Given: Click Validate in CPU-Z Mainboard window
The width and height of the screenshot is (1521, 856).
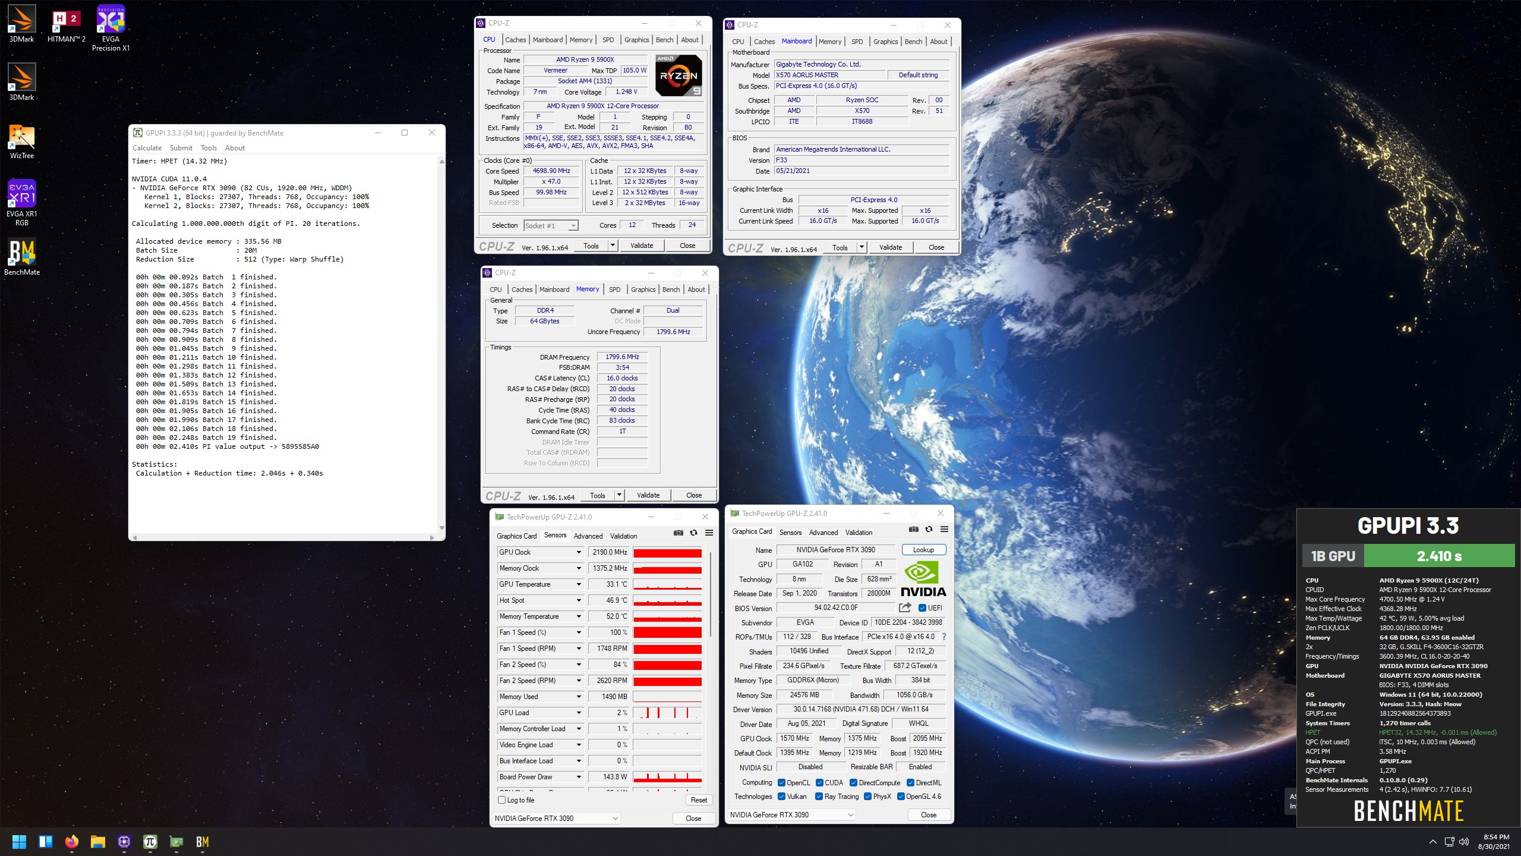Looking at the screenshot, I should coord(891,247).
